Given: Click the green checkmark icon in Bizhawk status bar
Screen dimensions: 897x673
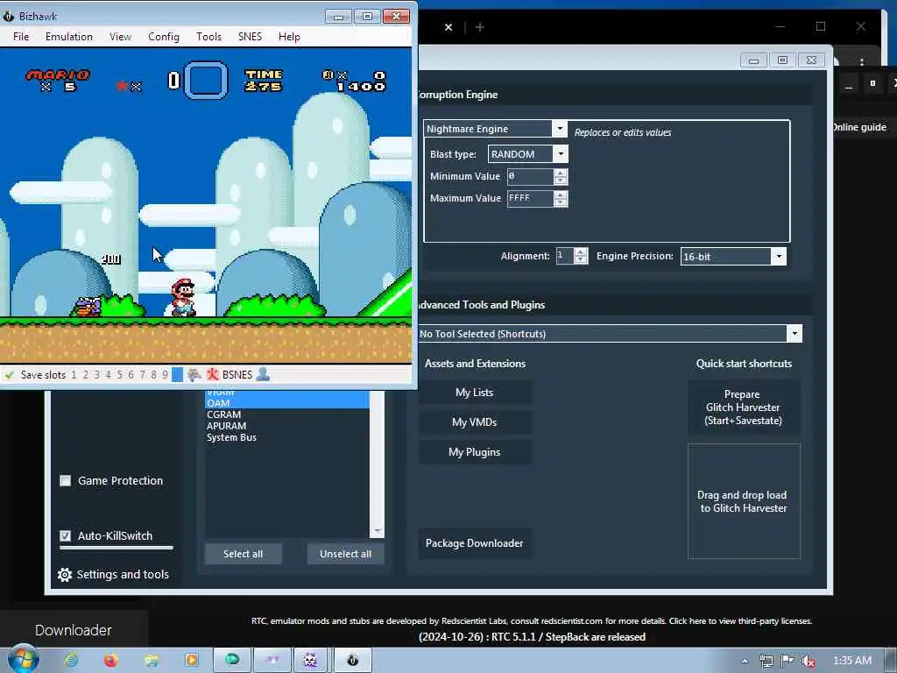Looking at the screenshot, I should pyautogui.click(x=9, y=375).
